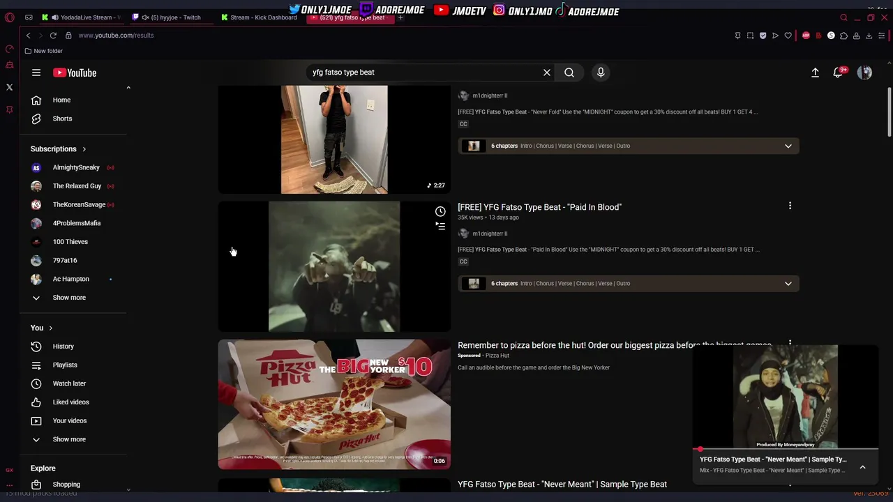Open the Pizza Hut sponsored ad title
Screen dimensions: 893x502
pos(614,345)
